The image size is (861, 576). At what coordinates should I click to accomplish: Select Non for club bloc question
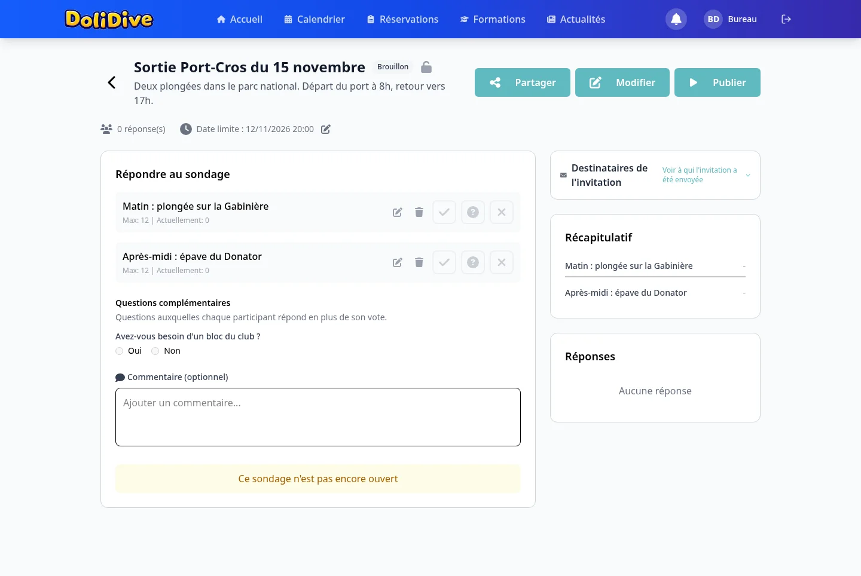pyautogui.click(x=155, y=351)
